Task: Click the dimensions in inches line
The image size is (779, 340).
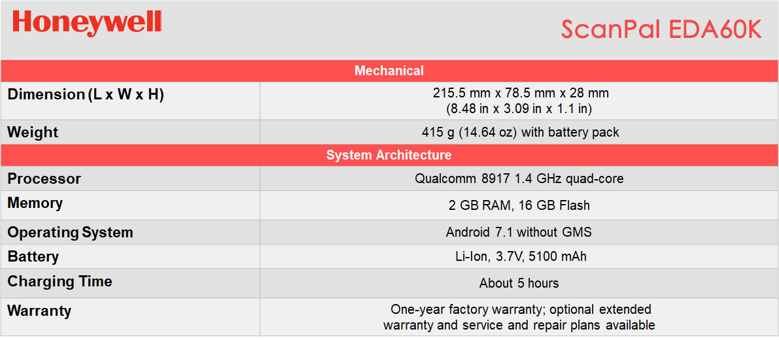Action: (x=521, y=109)
